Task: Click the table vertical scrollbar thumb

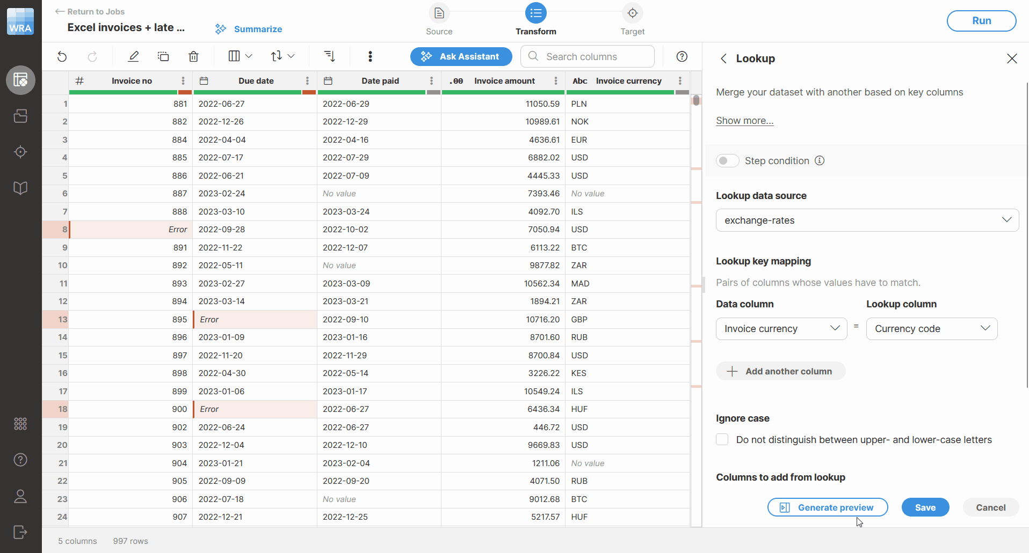Action: 696,100
